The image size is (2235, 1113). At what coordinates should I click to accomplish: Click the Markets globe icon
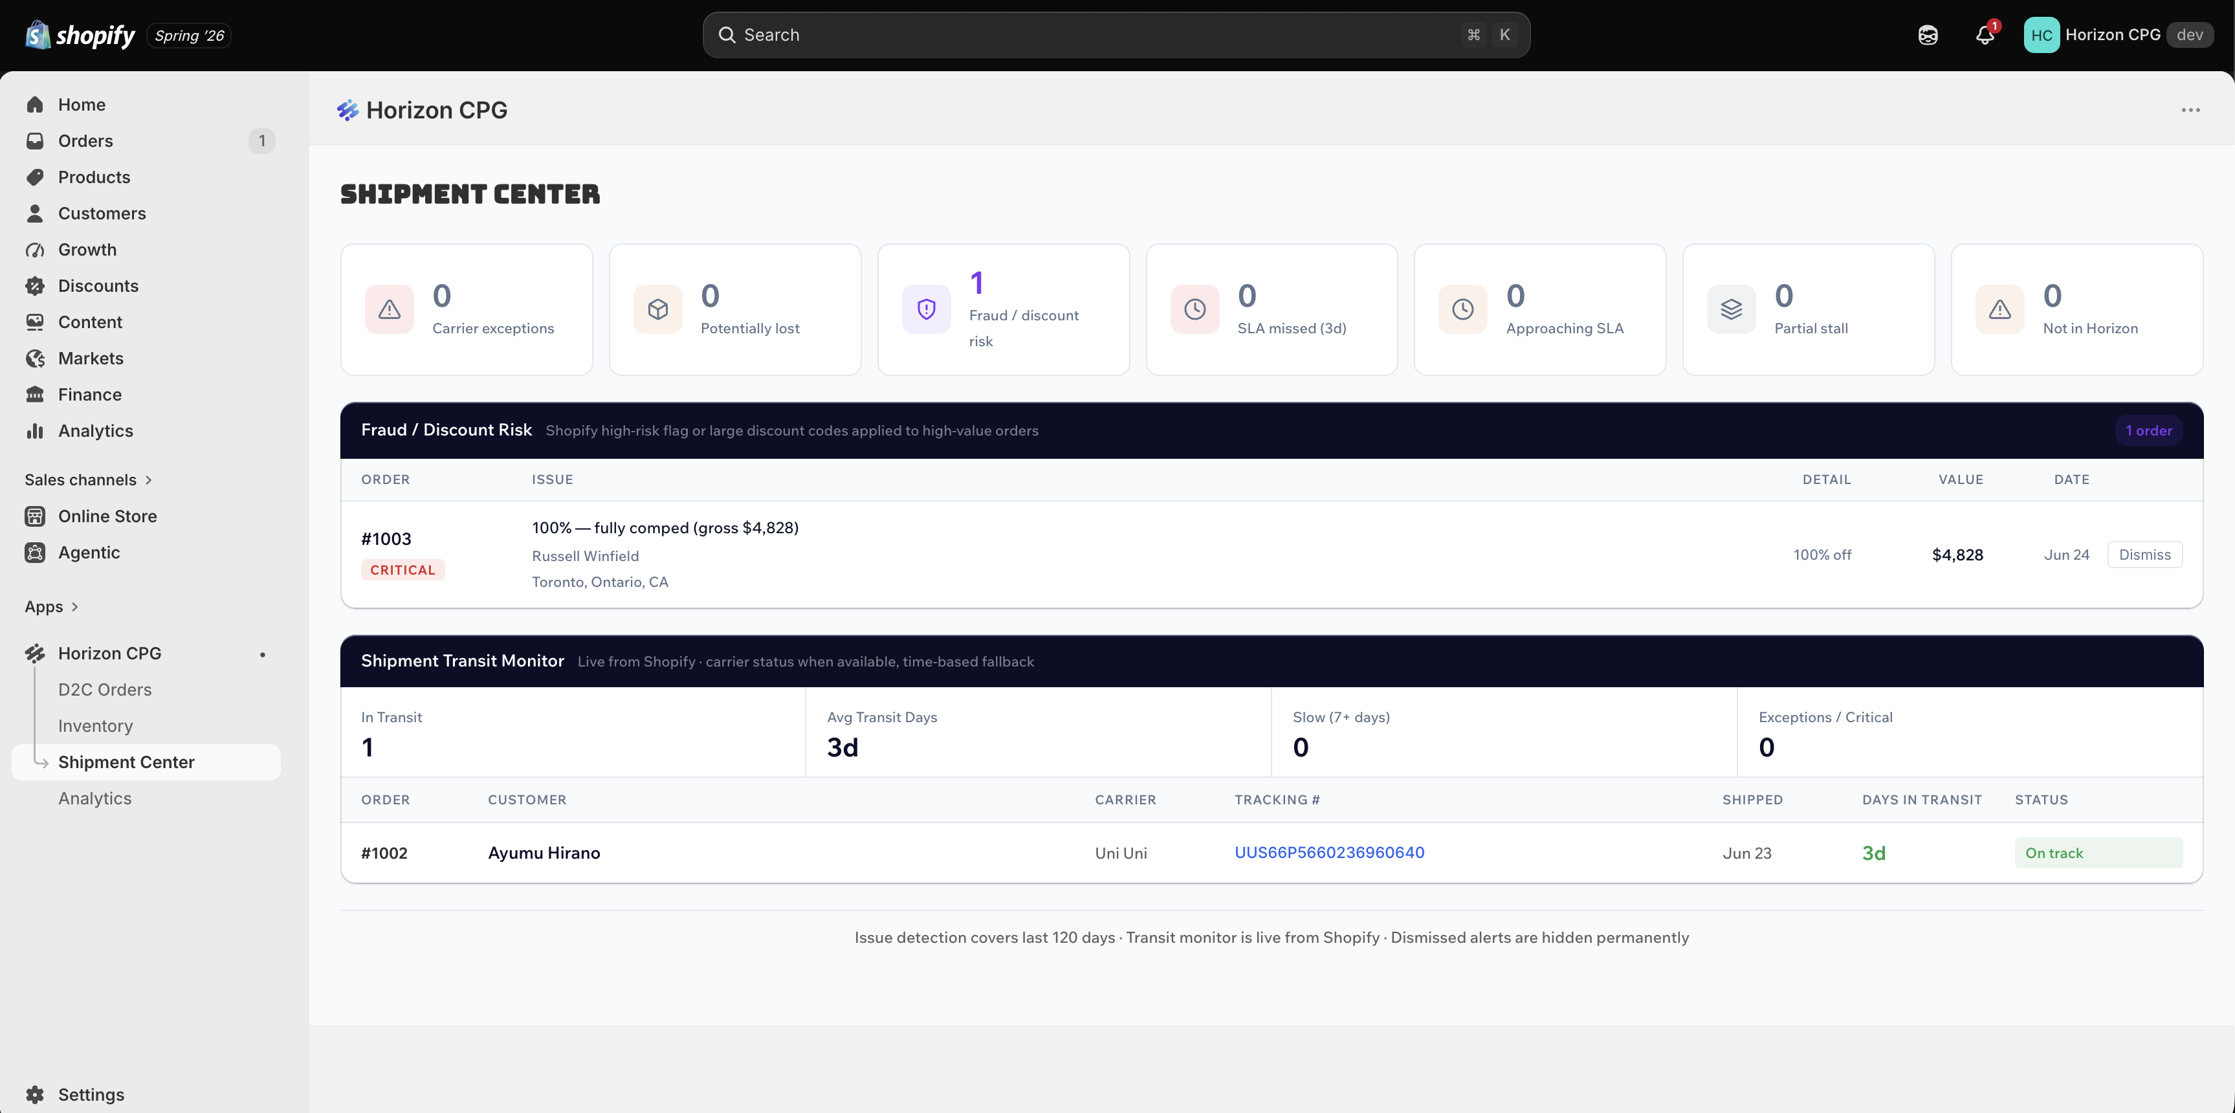(x=35, y=358)
